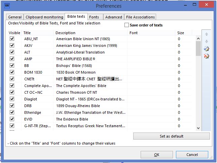Screen dimensions: 217x163
Task: Click The Evidence Bible description
Action: tap(72, 119)
